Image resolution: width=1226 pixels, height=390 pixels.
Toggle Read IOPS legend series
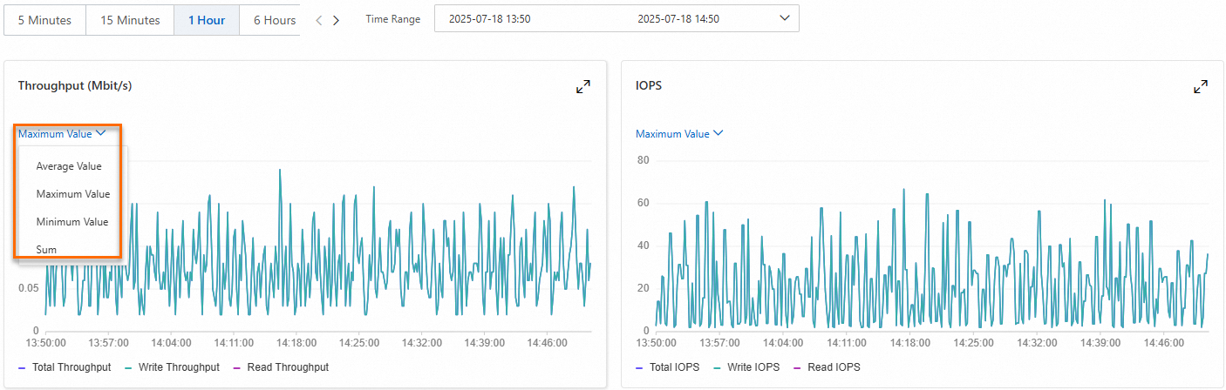tap(827, 367)
